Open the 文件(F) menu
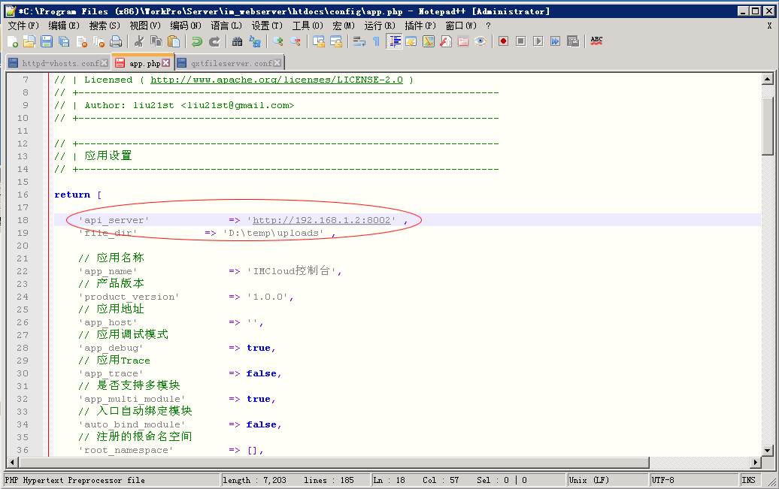Viewport: 779px width, 489px height. pos(23,26)
